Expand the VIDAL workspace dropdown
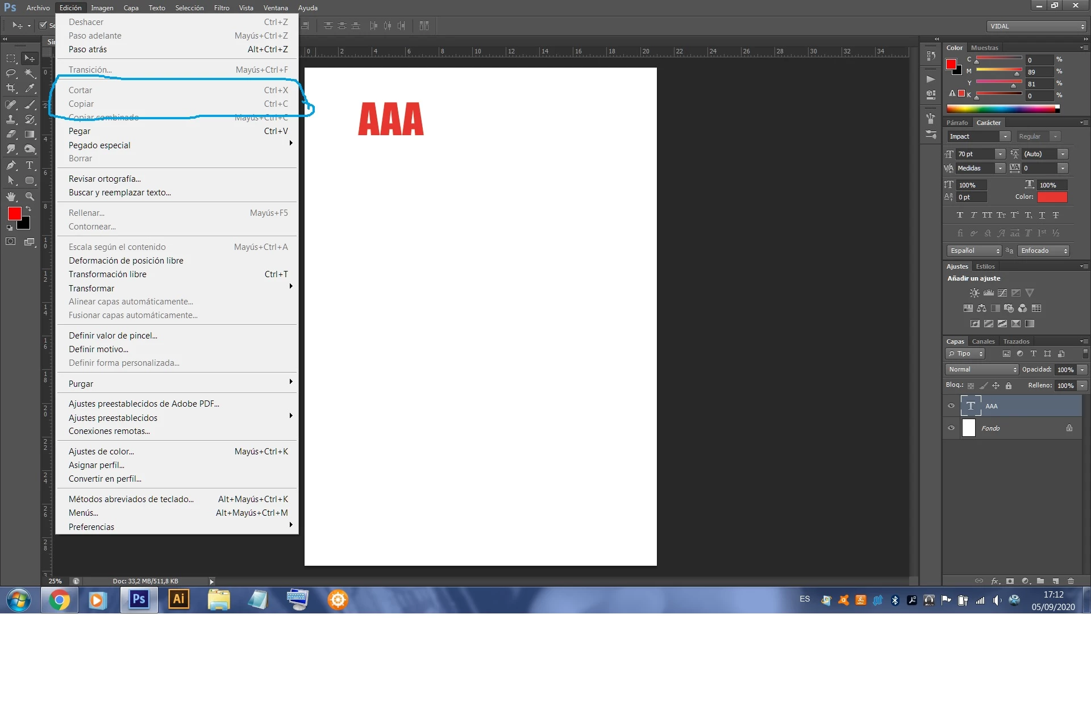The width and height of the screenshot is (1091, 710). [x=1036, y=26]
